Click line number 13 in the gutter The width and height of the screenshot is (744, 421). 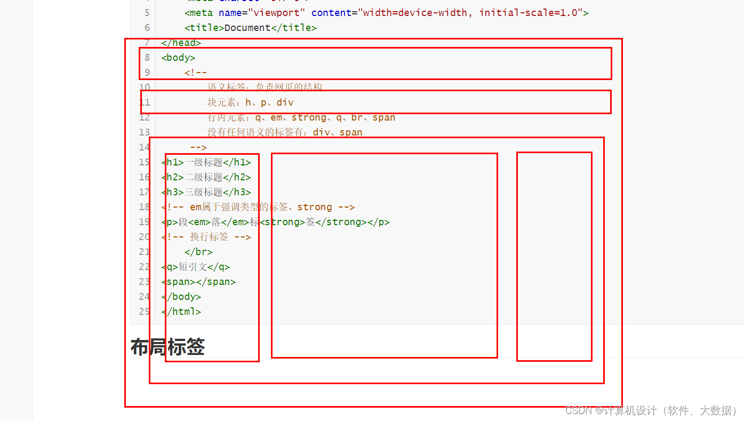click(144, 132)
